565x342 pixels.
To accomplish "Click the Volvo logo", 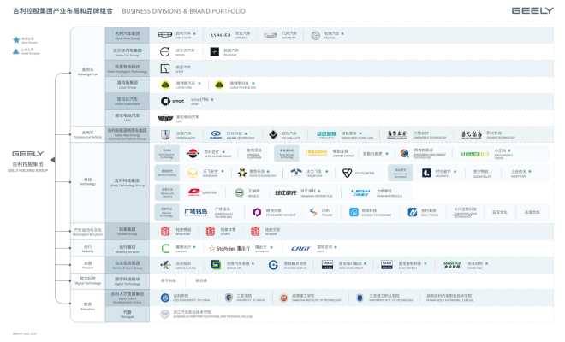I will pos(164,52).
